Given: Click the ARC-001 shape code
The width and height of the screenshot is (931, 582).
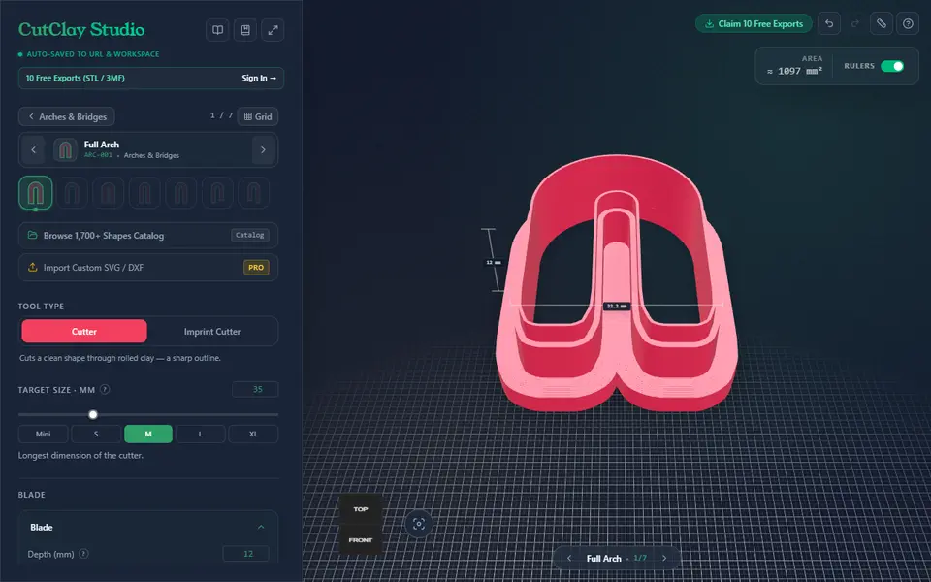Looking at the screenshot, I should [98, 155].
